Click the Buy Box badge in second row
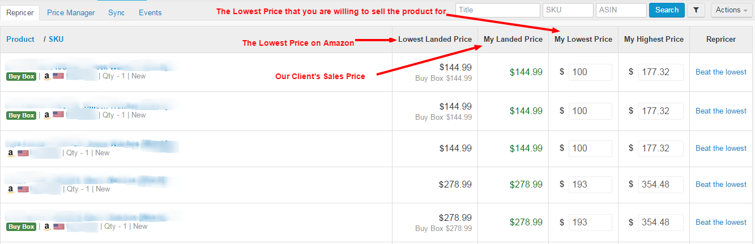Viewport: 755px width, 244px height. (22, 115)
